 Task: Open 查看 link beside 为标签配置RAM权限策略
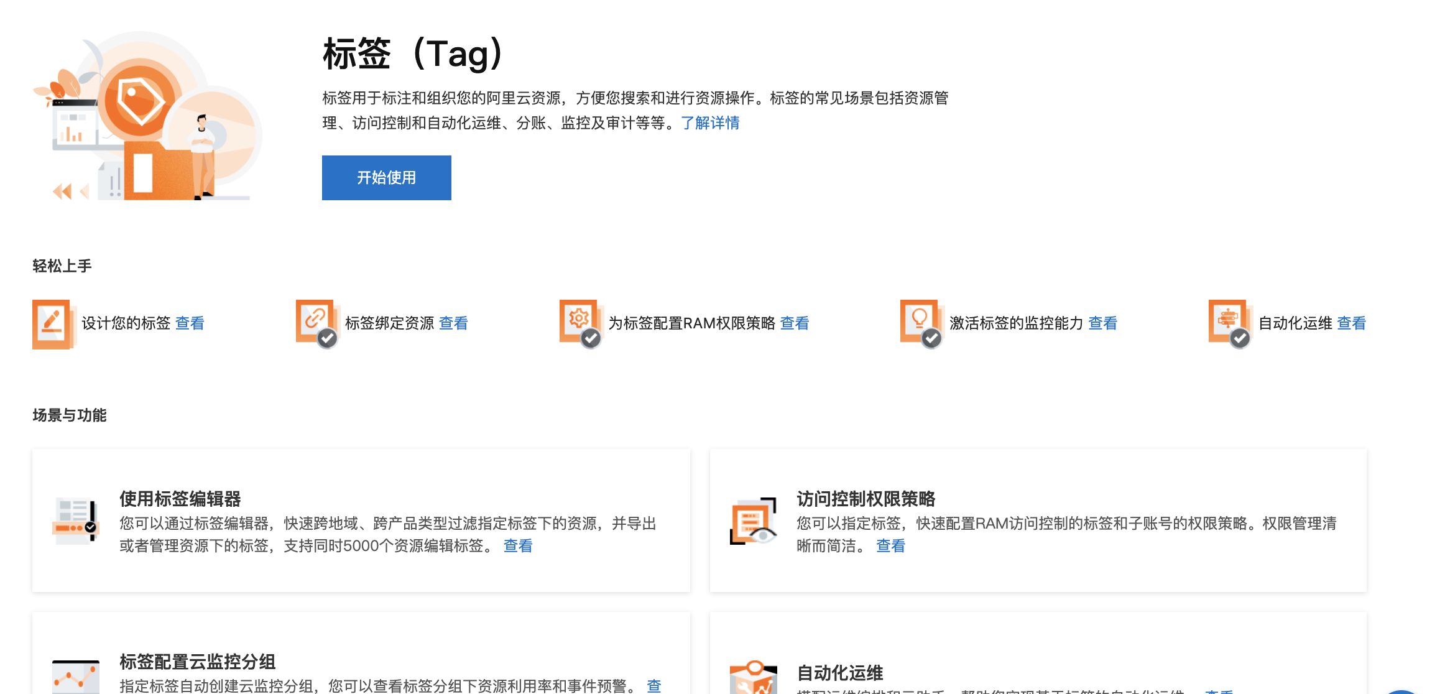point(795,323)
